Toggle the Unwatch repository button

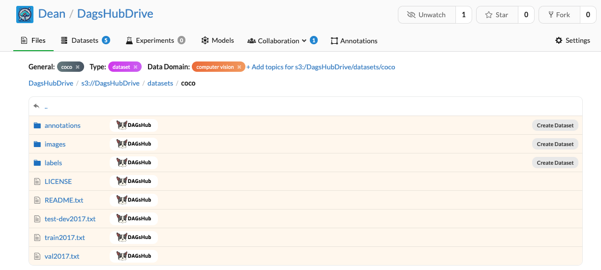pos(426,15)
